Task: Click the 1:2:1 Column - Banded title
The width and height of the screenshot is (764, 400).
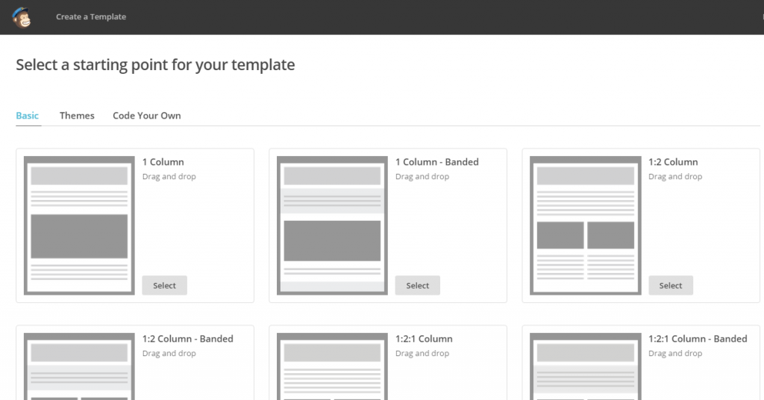Action: click(x=698, y=339)
